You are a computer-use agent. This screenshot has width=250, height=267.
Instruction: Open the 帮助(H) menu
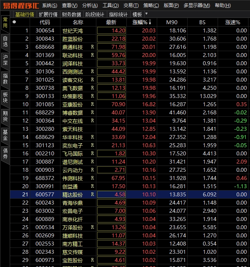click(x=223, y=5)
